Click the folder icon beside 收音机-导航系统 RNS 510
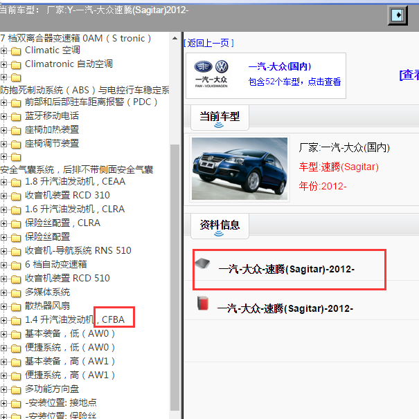Viewport: 419px width, 419px height. [x=16, y=251]
